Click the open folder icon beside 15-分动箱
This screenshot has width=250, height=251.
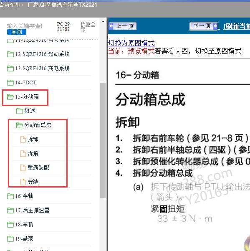[10, 97]
